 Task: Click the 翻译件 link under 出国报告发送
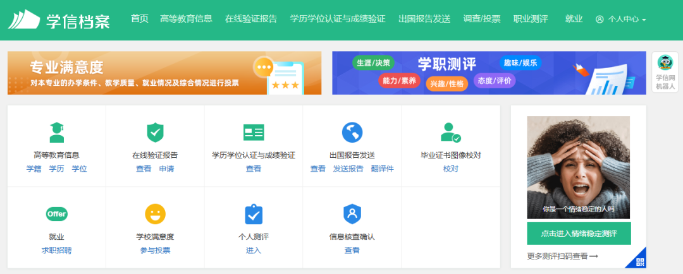point(383,169)
